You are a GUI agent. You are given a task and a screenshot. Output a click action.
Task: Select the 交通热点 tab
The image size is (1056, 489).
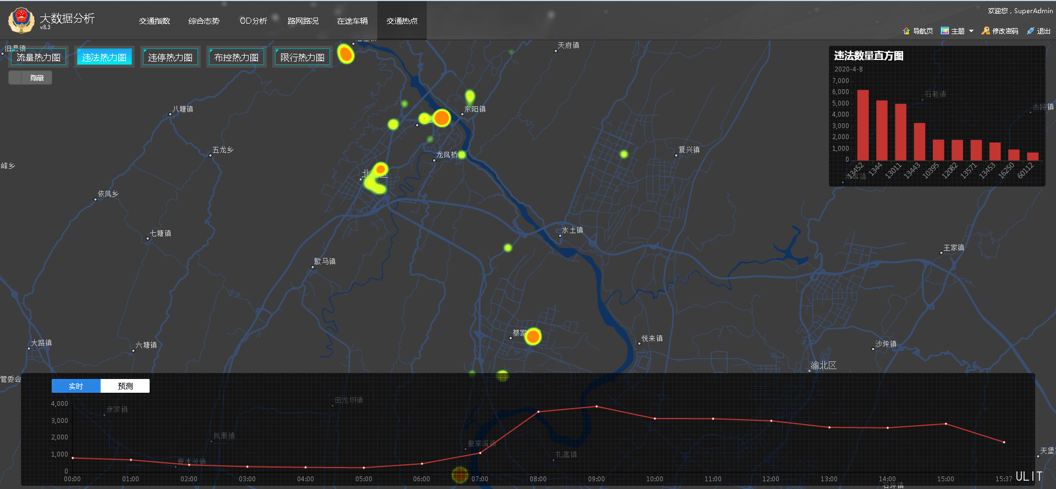pyautogui.click(x=402, y=21)
